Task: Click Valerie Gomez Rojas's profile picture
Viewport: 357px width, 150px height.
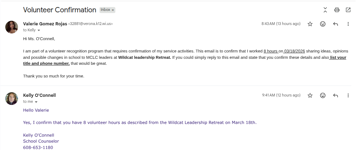Action: (12, 27)
